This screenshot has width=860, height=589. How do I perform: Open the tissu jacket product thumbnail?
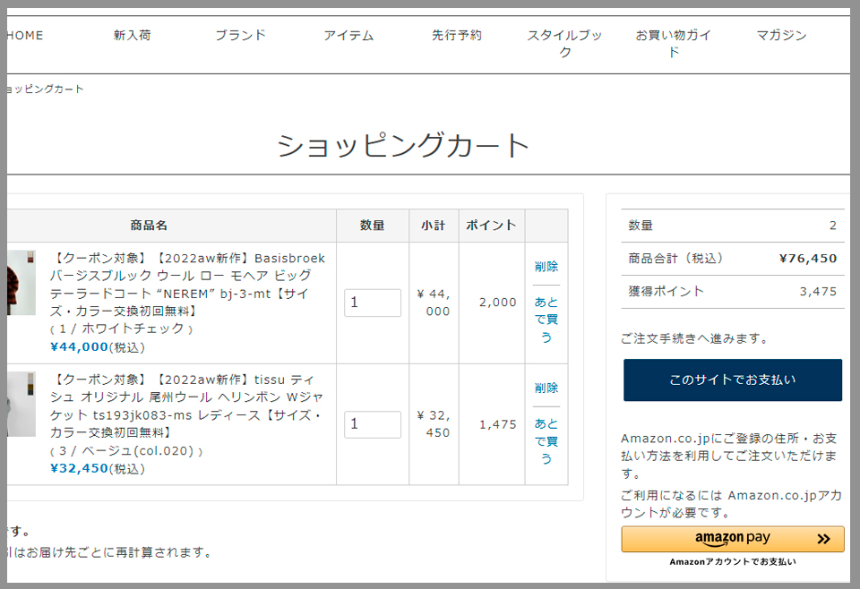[21, 404]
